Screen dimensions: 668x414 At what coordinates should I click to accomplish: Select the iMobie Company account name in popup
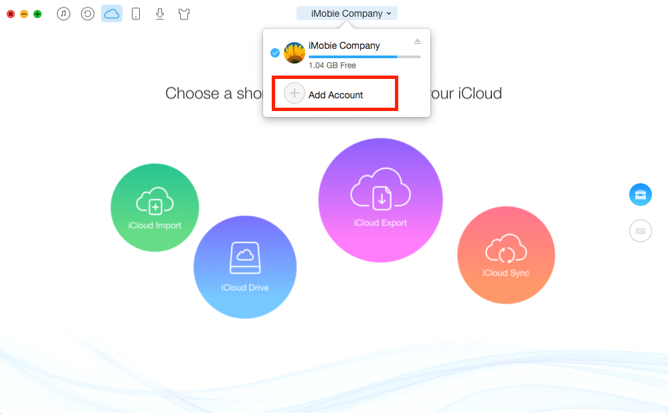(344, 45)
